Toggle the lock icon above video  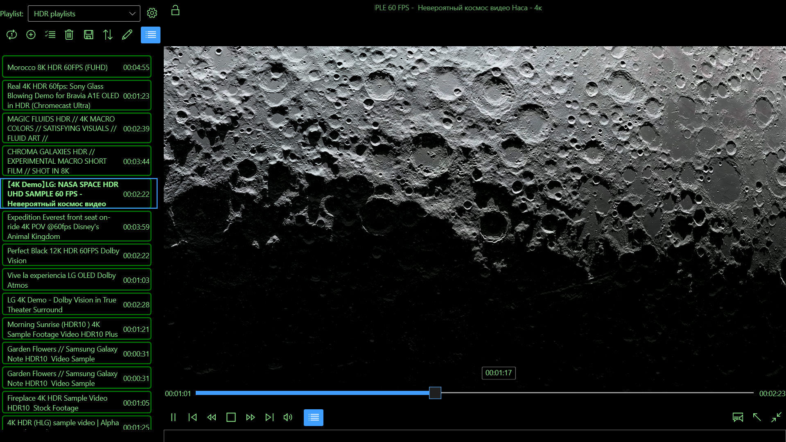tap(175, 10)
